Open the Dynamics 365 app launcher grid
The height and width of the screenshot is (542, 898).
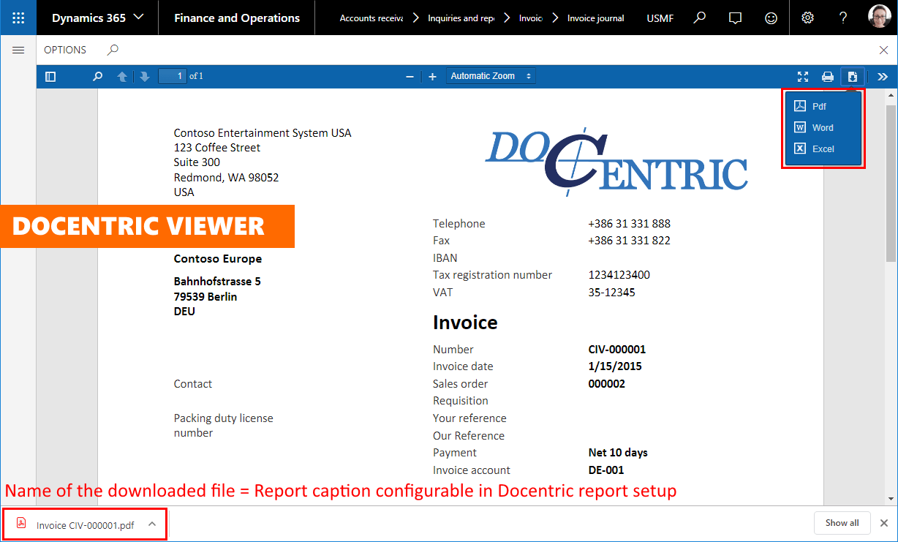18,18
